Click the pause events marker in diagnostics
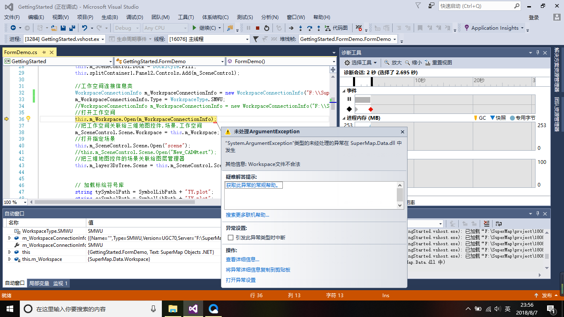 coord(349,99)
